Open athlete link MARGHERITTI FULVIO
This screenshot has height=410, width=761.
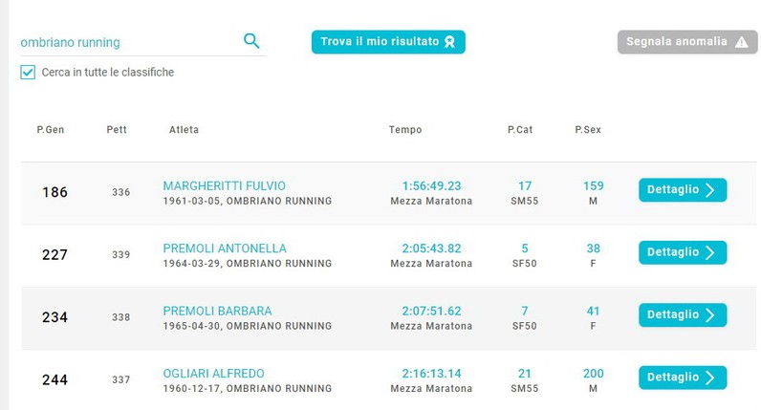click(x=225, y=185)
